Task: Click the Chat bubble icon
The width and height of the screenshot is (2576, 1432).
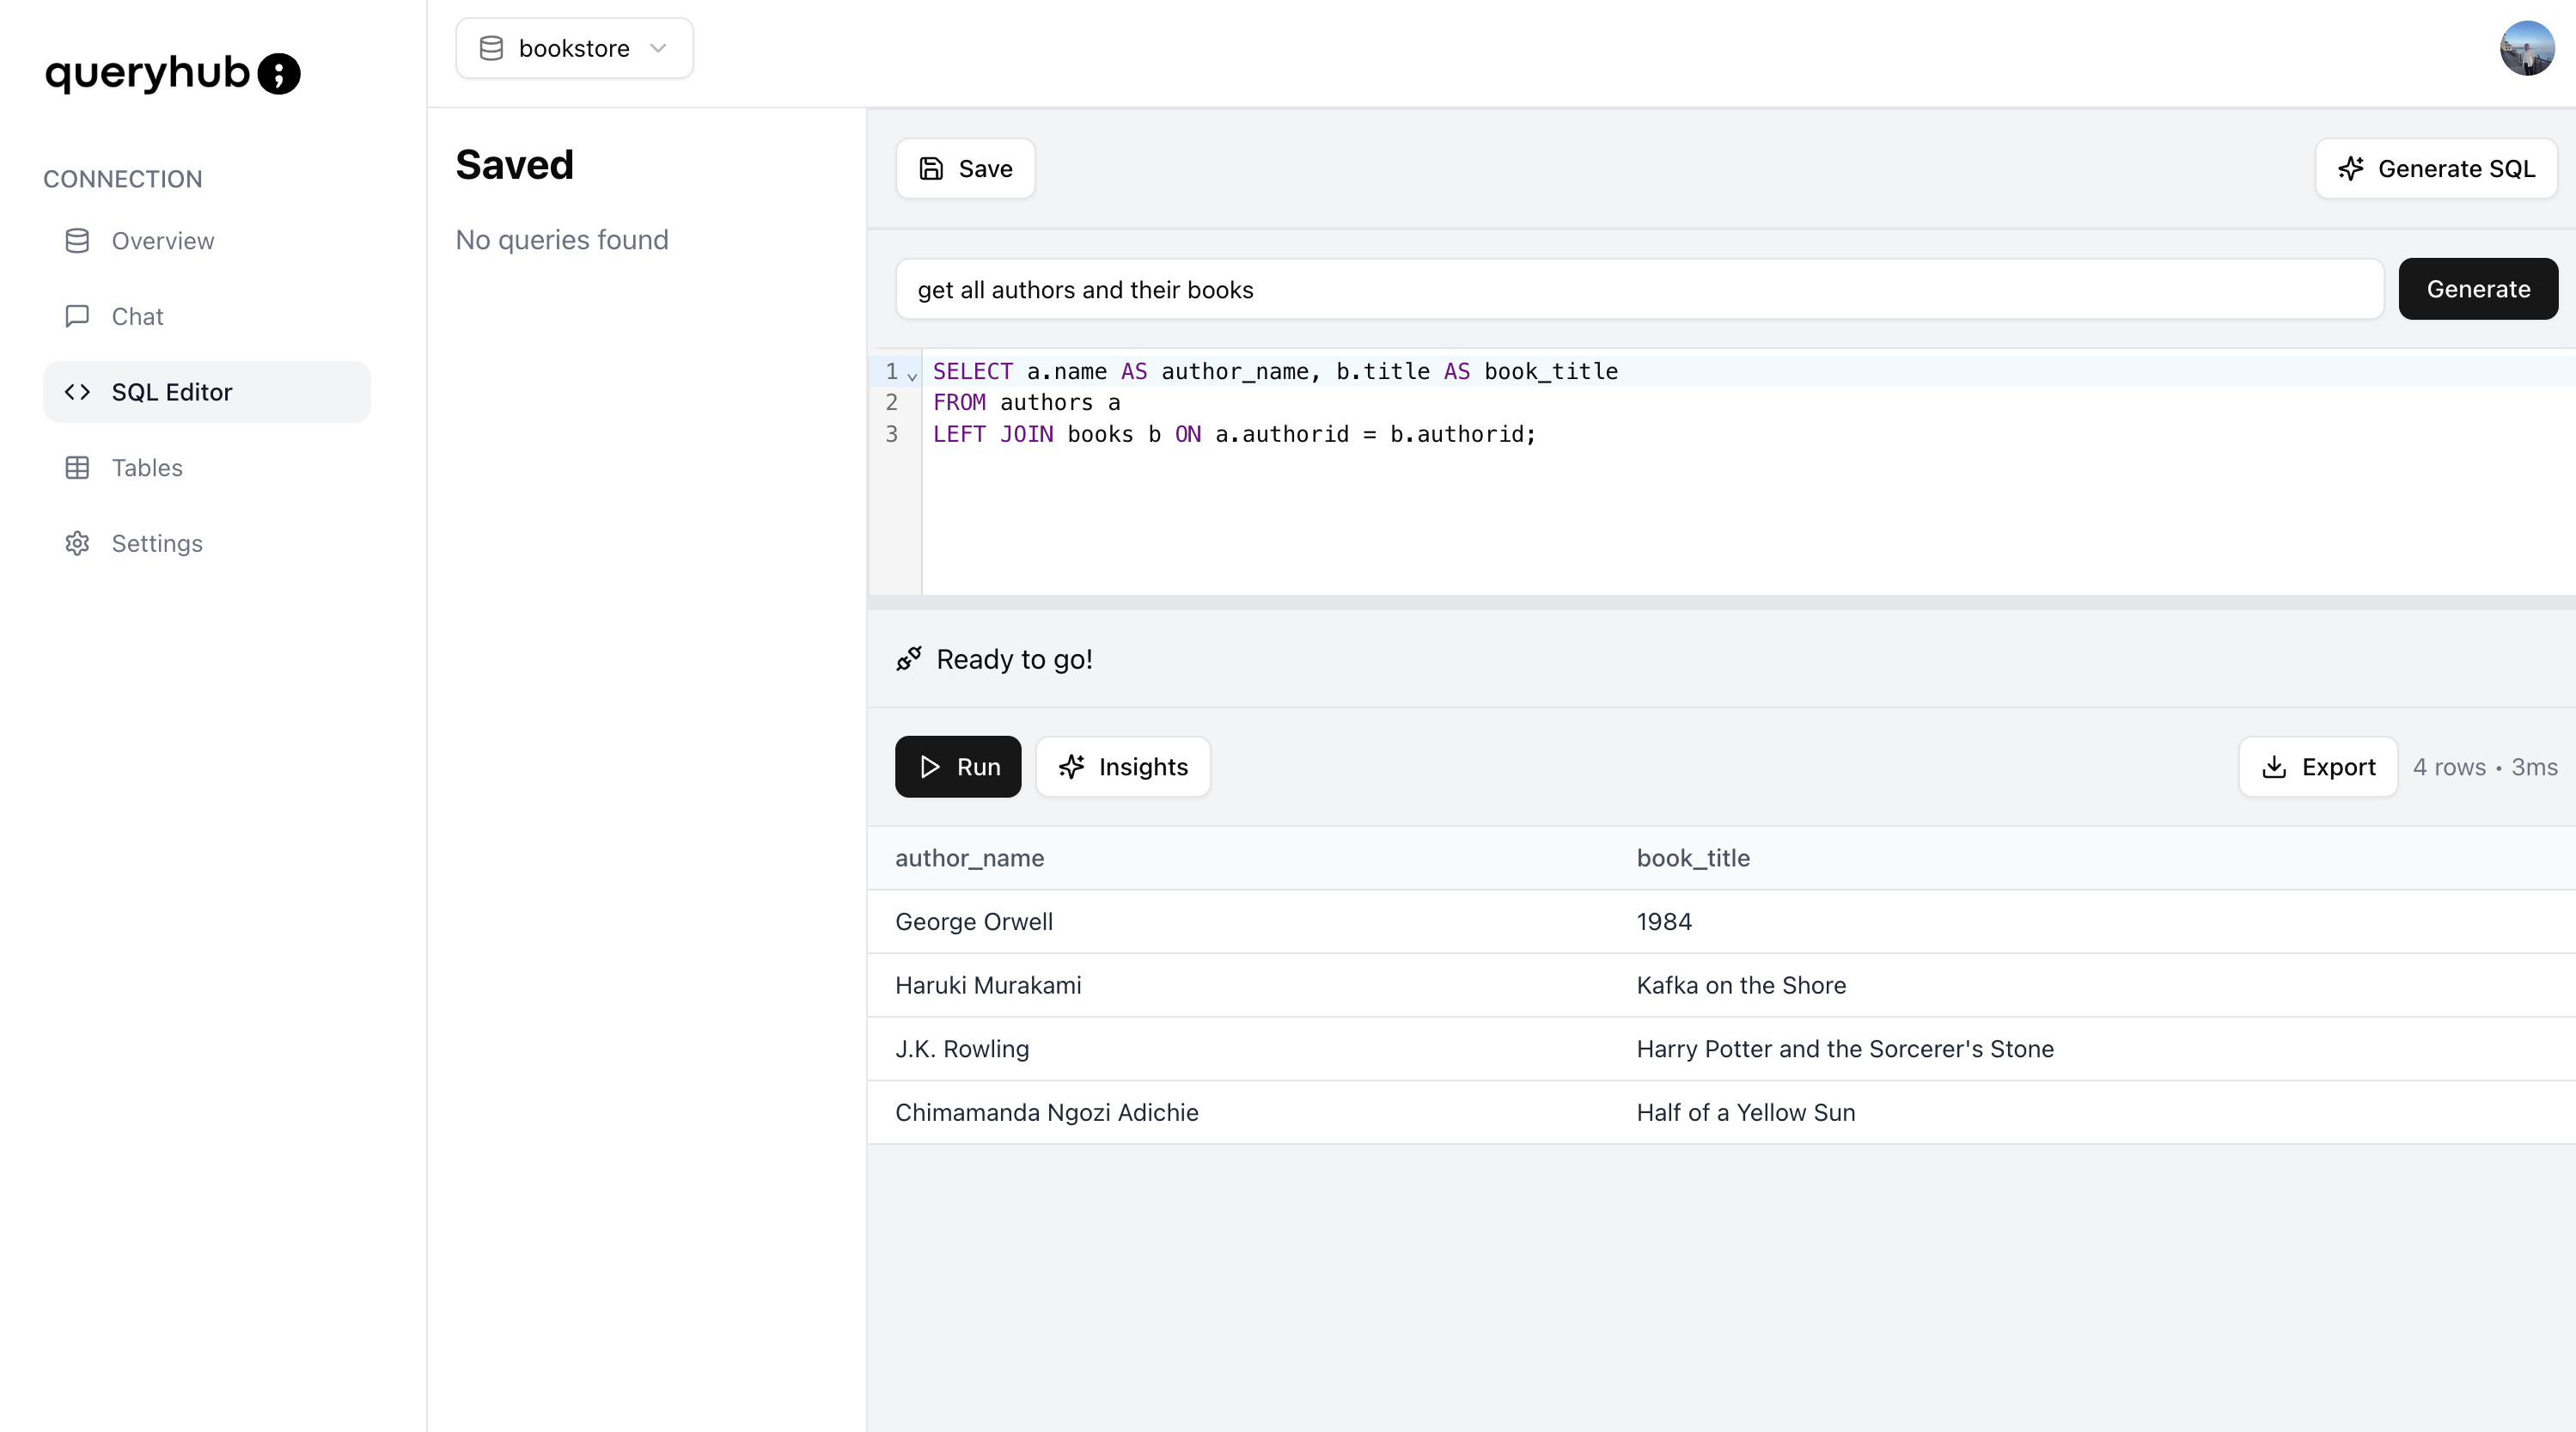Action: pos(77,316)
